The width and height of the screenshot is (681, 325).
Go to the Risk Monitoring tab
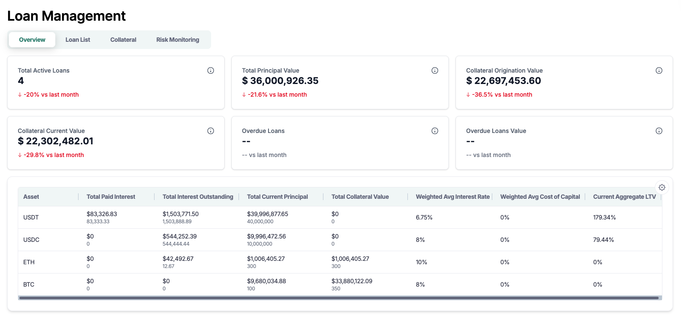[178, 40]
